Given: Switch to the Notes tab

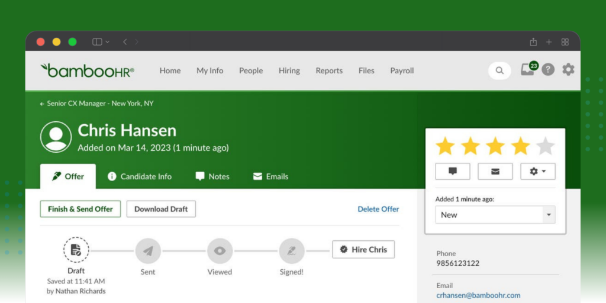Looking at the screenshot, I should point(212,176).
